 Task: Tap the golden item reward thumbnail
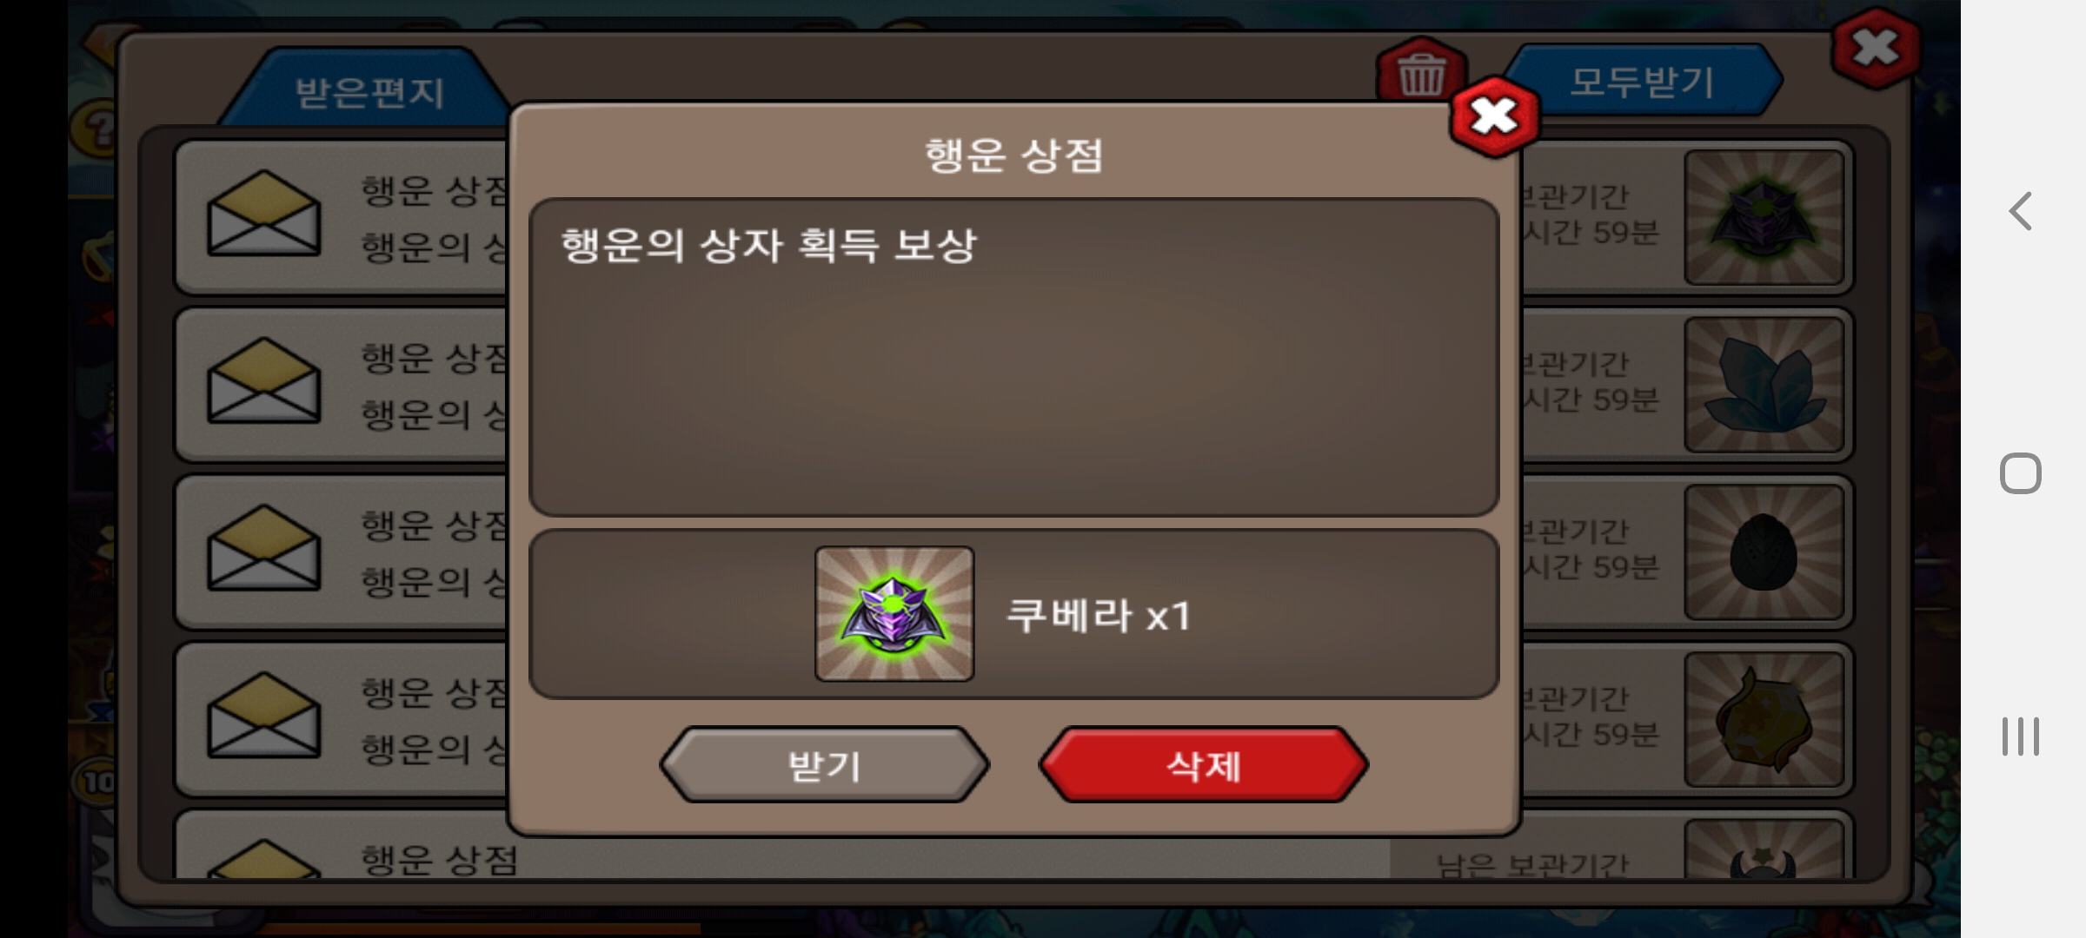tap(1764, 720)
